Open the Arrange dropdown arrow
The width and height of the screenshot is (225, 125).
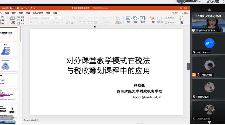pyautogui.click(x=156, y=18)
